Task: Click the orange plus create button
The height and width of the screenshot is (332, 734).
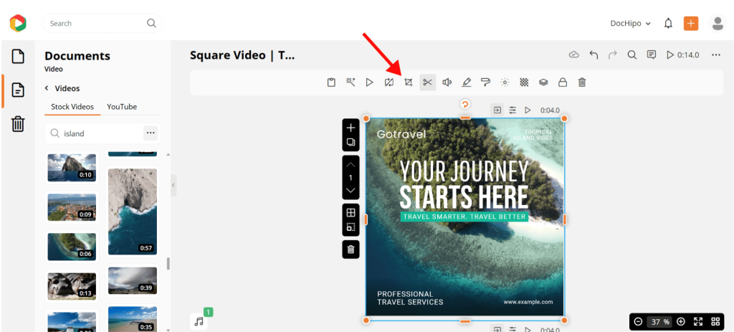Action: tap(691, 24)
